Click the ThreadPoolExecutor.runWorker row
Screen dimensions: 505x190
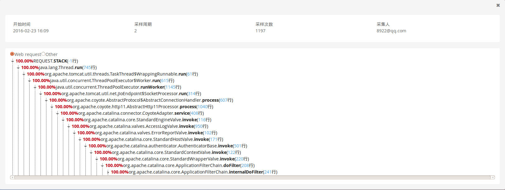(109, 87)
